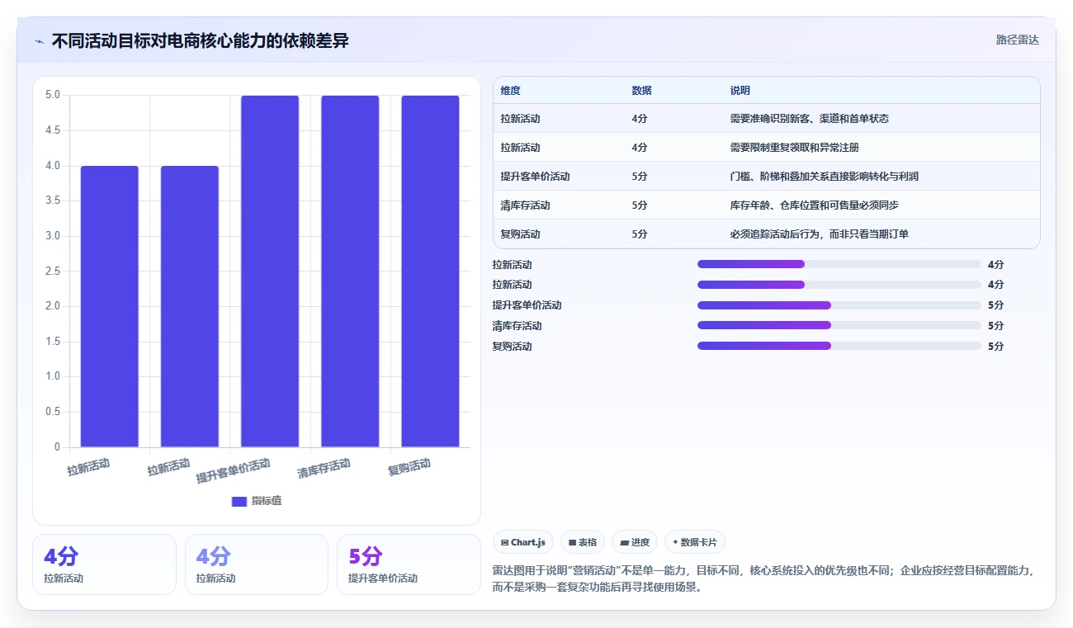Click the 维度 table column header
This screenshot has width=1073, height=628.
(x=510, y=91)
